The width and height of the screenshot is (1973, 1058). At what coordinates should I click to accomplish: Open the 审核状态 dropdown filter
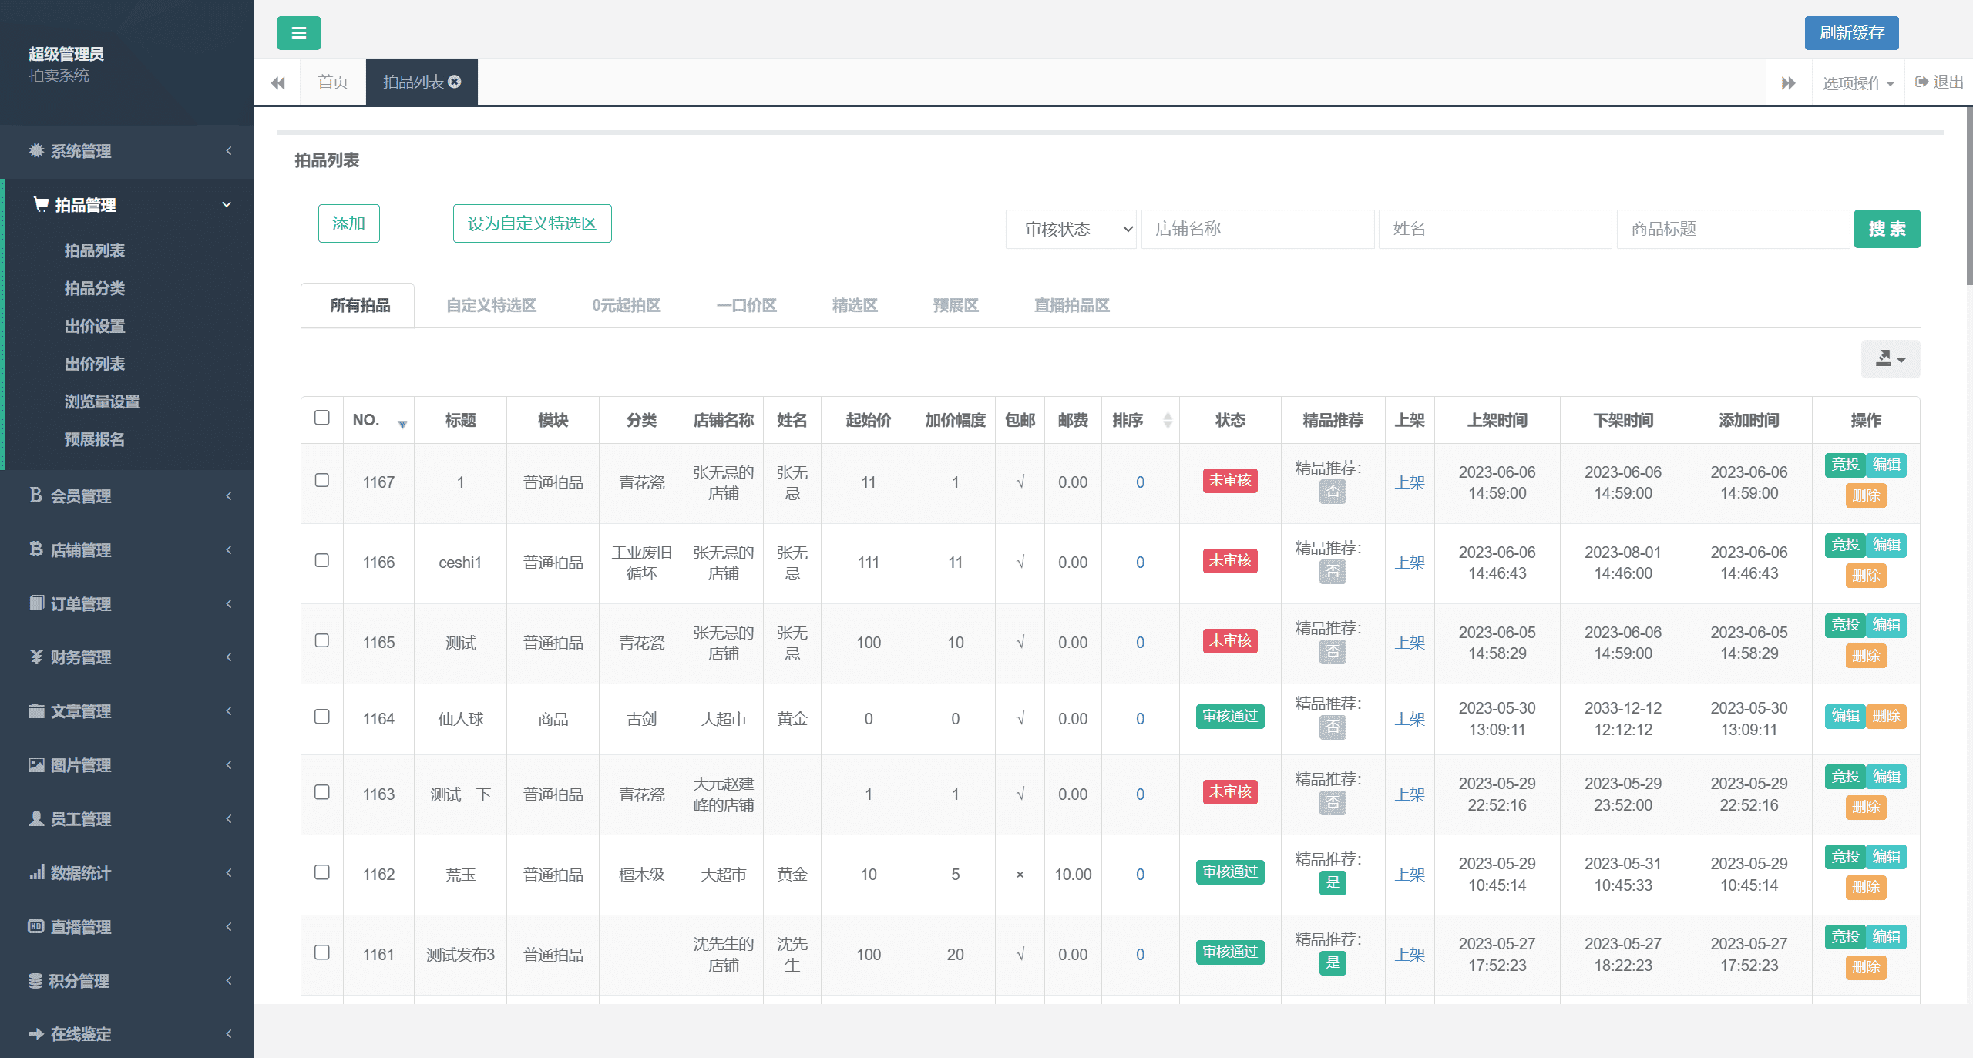tap(1071, 229)
